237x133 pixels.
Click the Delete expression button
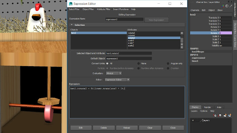pyautogui.click(x=104, y=128)
